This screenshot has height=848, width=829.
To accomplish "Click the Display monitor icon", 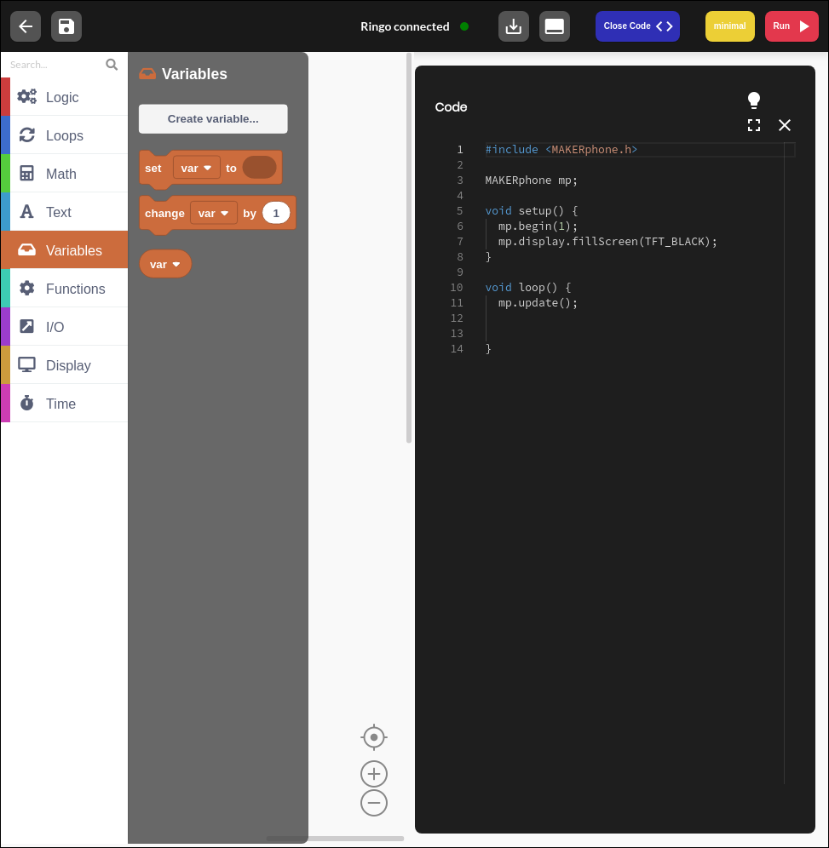I will coord(26,364).
